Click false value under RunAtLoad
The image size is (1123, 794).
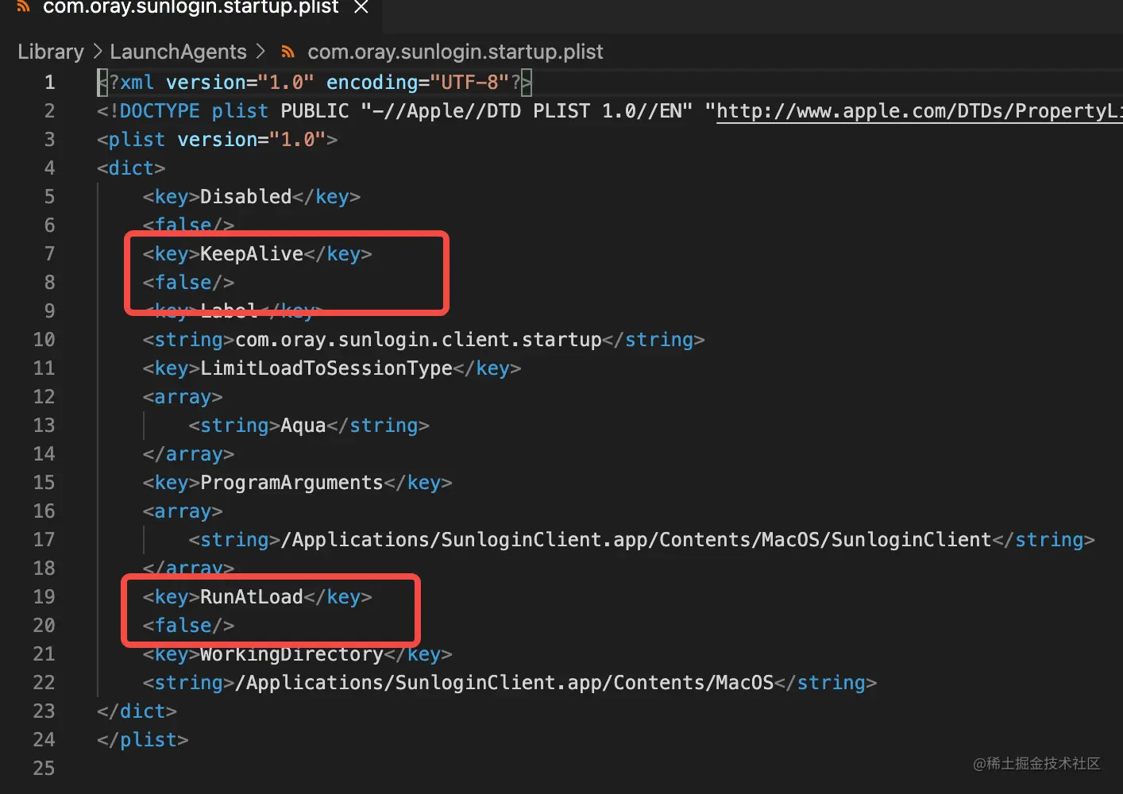pos(188,626)
